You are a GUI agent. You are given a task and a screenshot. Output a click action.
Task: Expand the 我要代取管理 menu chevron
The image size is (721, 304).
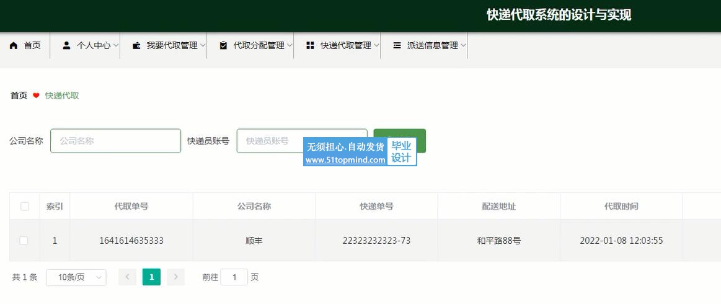pos(203,45)
